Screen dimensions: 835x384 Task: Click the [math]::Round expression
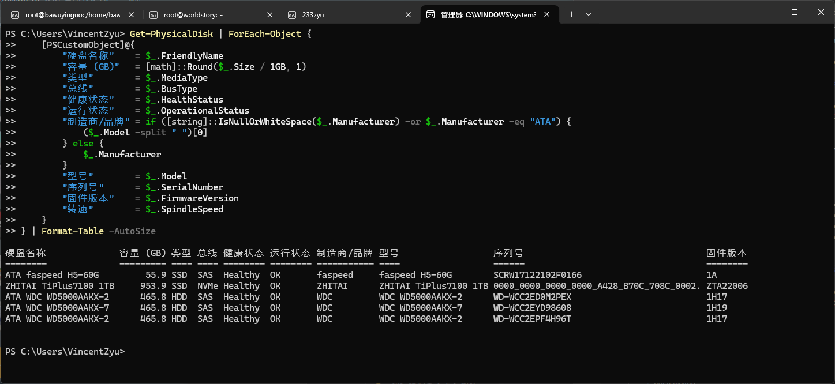(179, 67)
